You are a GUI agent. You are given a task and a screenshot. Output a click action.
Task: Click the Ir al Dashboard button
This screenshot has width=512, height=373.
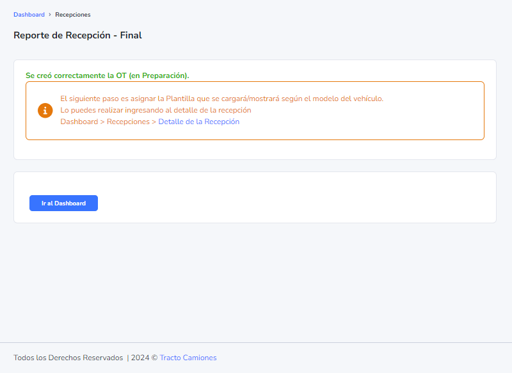tap(63, 203)
